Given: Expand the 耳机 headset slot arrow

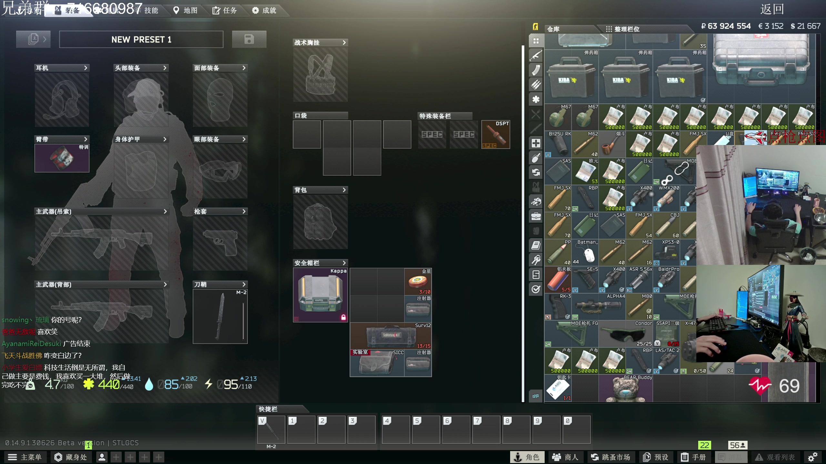Looking at the screenshot, I should coord(86,68).
